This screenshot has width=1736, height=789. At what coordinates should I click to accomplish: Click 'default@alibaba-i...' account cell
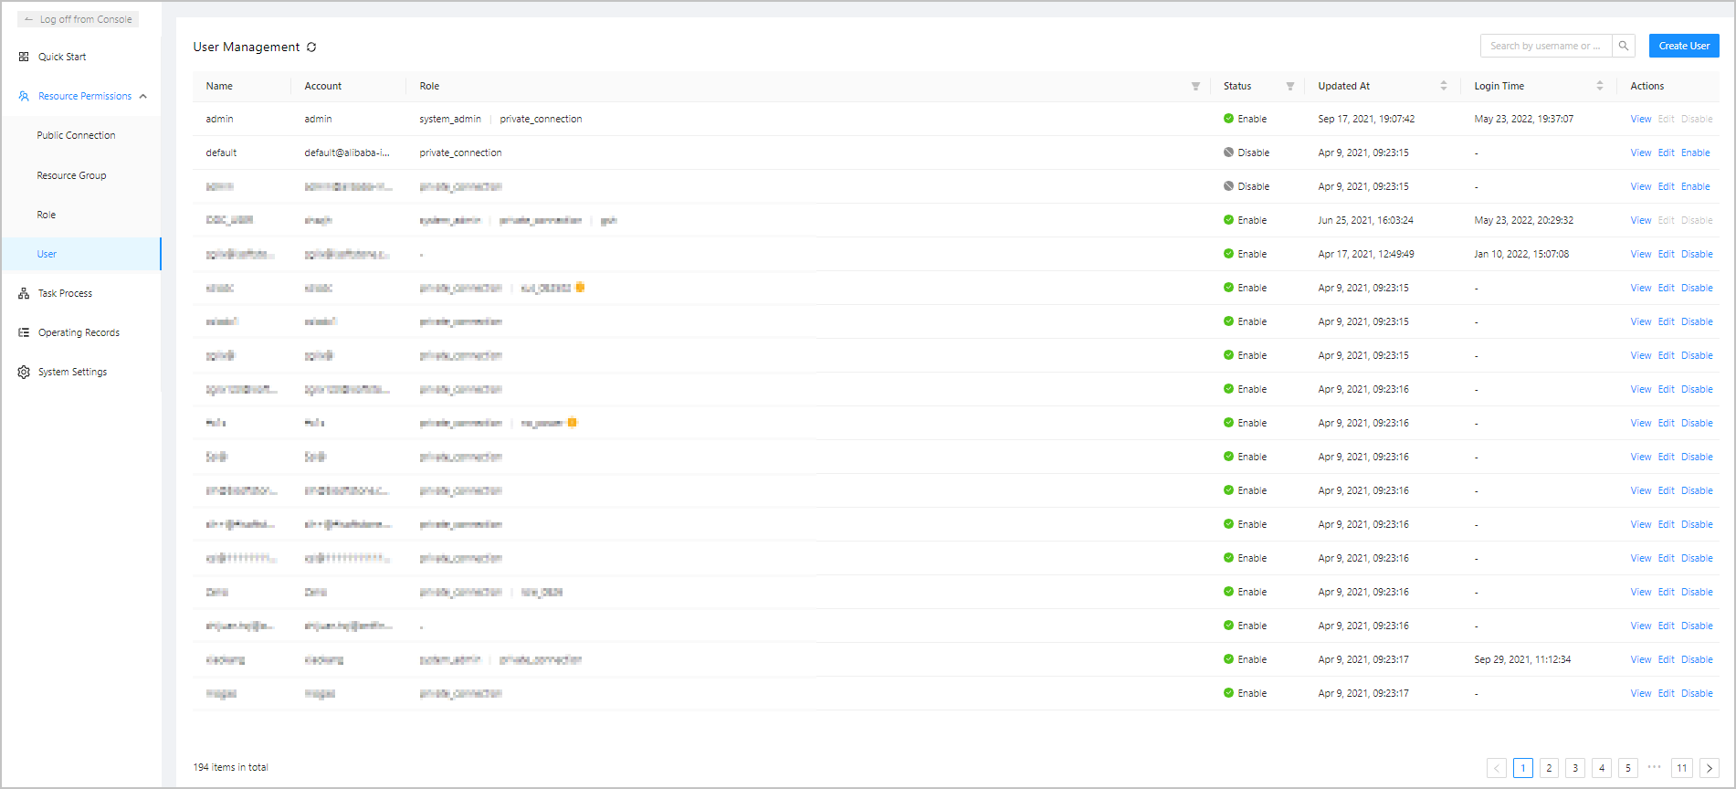347,153
